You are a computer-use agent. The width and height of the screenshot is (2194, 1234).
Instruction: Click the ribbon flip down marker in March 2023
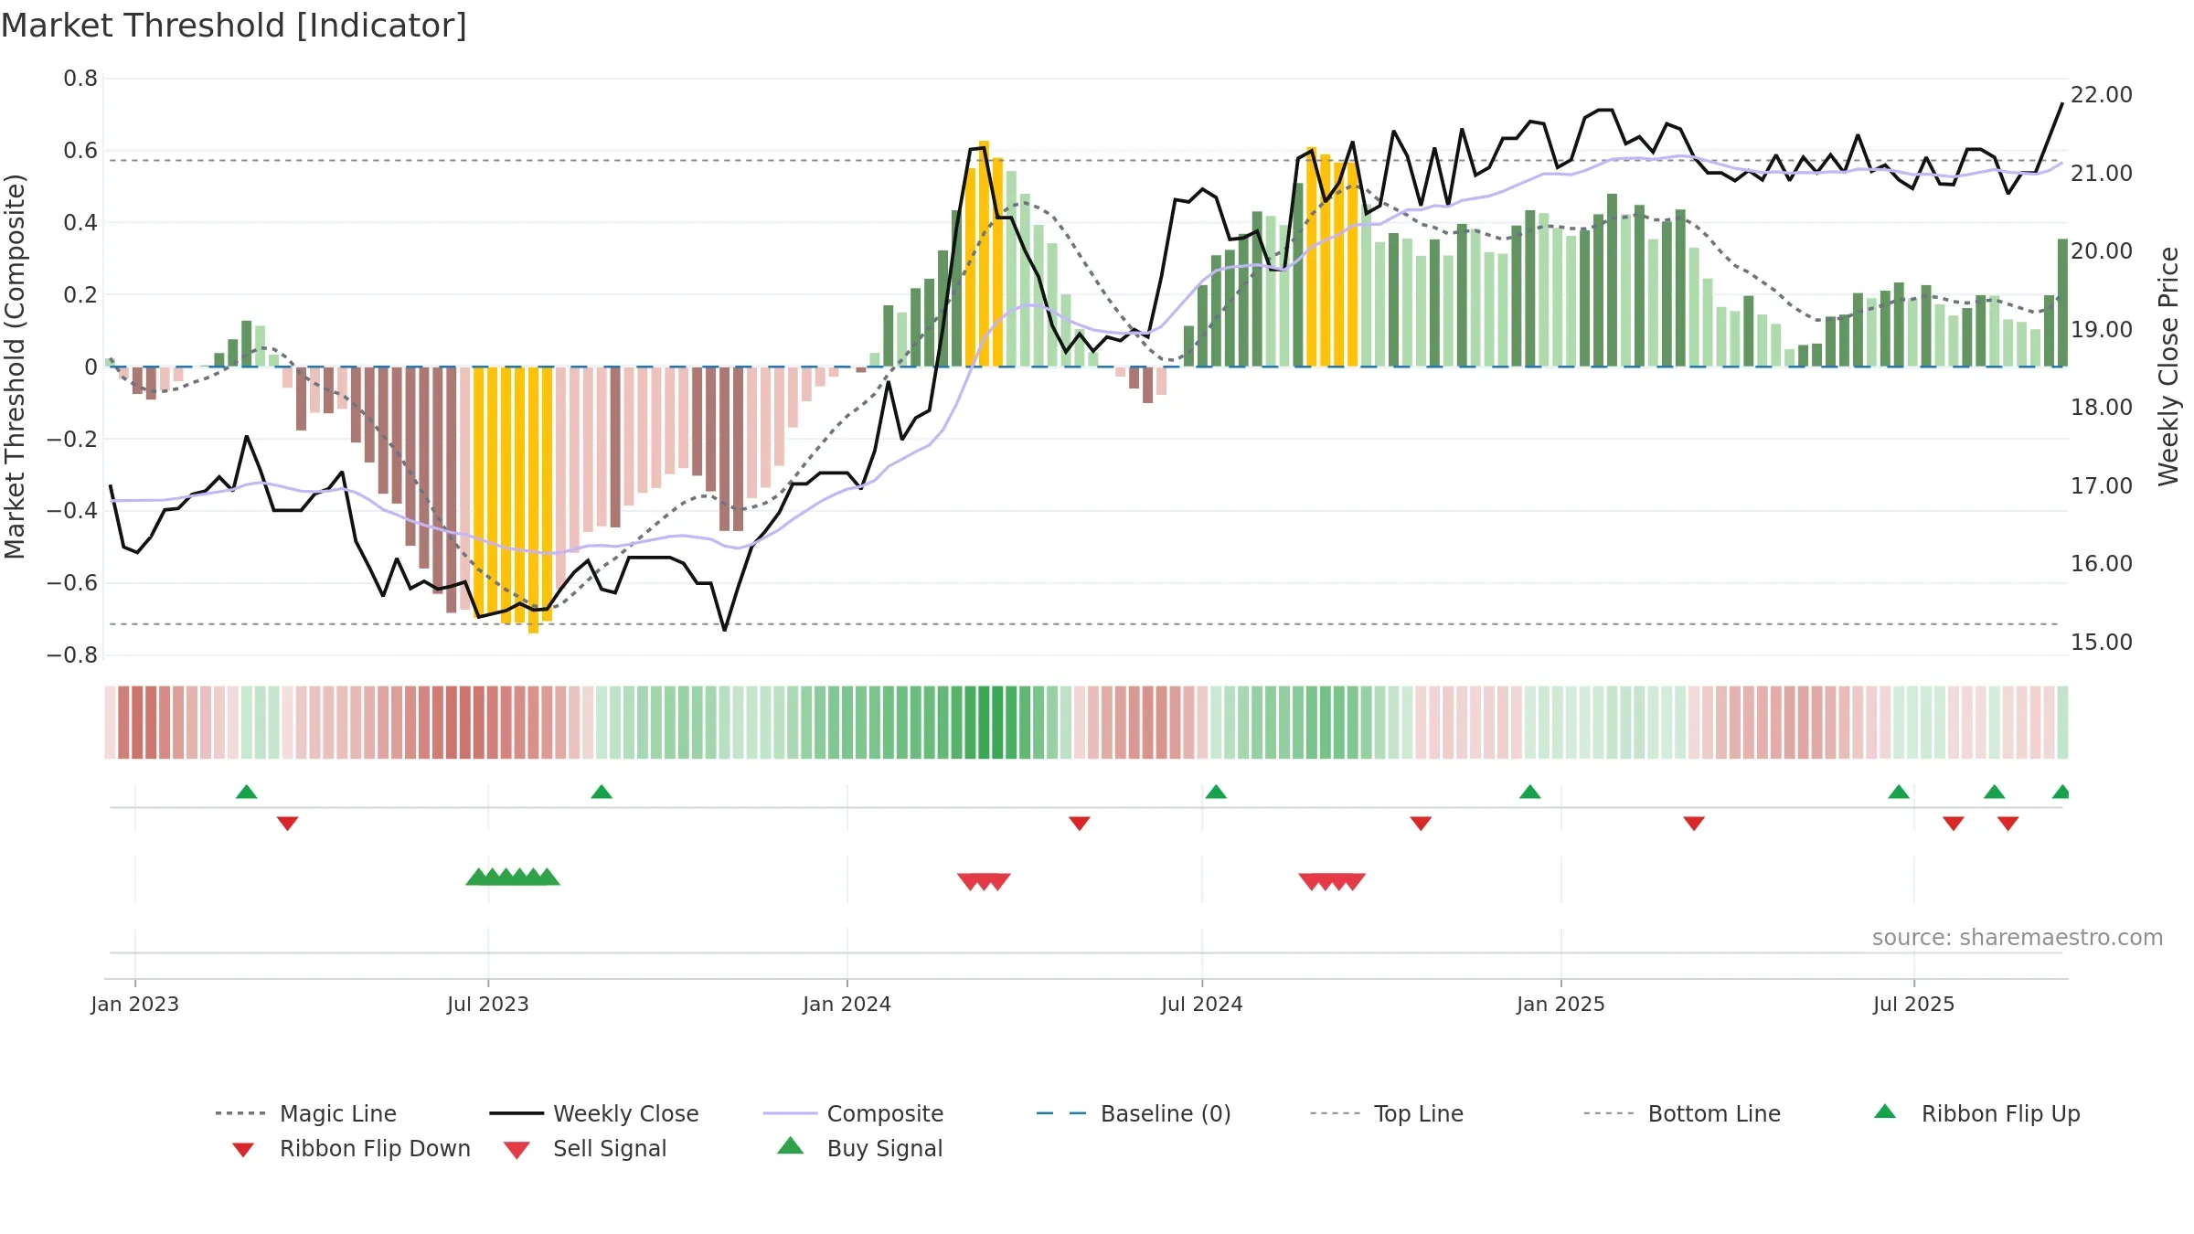click(288, 824)
